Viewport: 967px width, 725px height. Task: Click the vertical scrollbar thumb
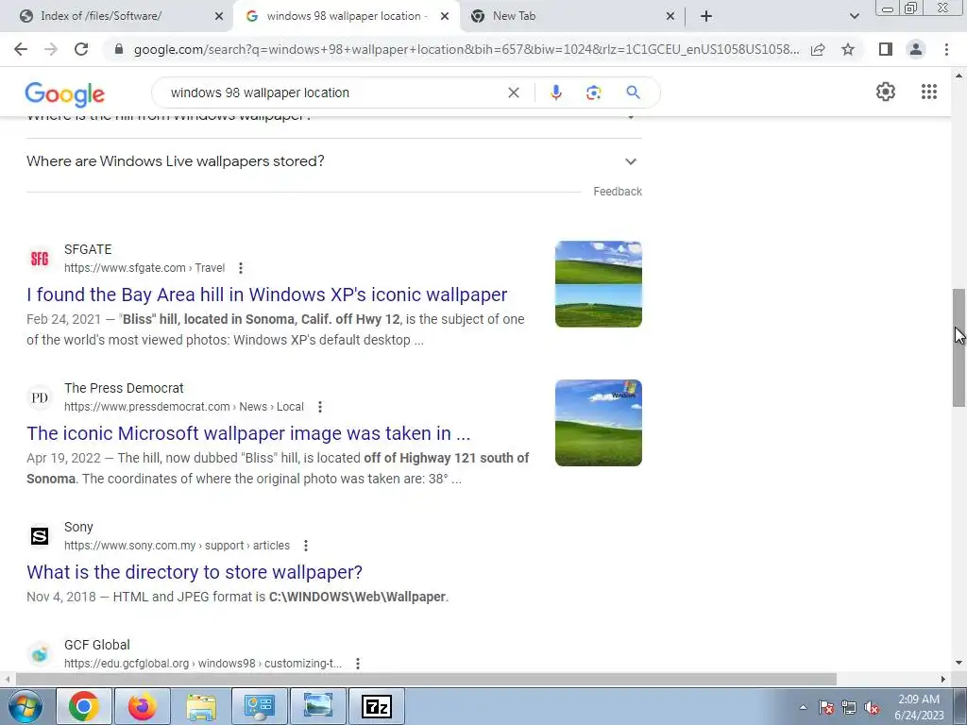[x=959, y=347]
